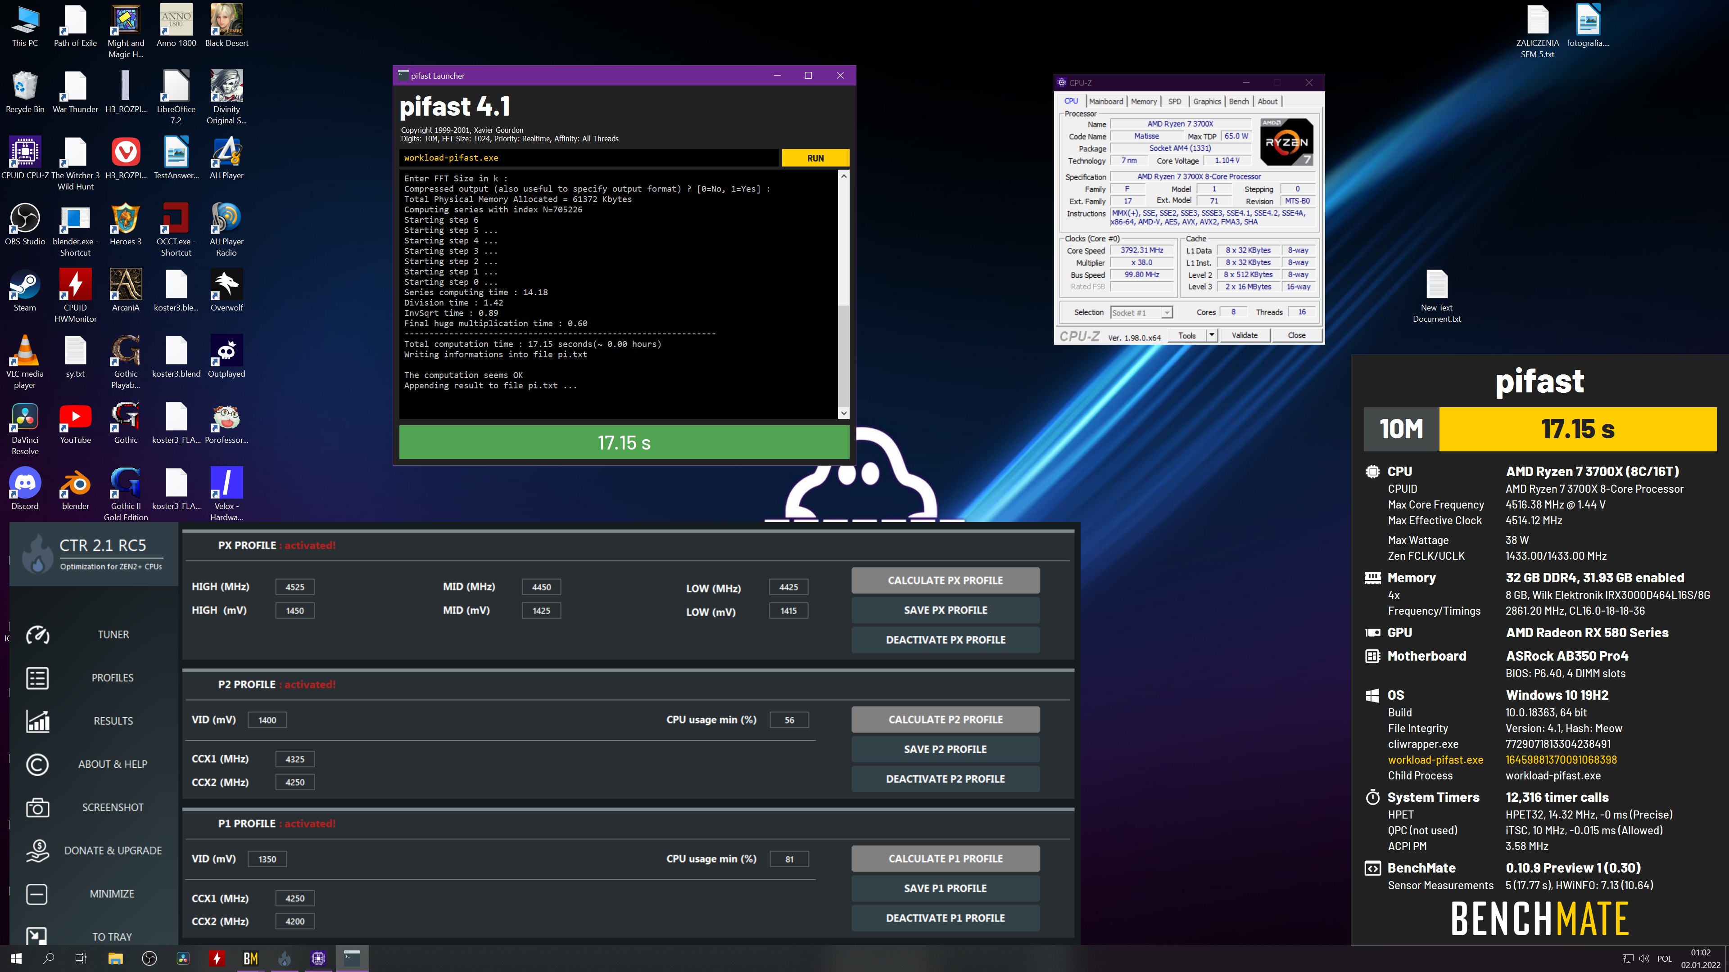Screen dimensions: 1729x972
Task: Open File Explorer from the taskbar
Action: pyautogui.click(x=115, y=958)
